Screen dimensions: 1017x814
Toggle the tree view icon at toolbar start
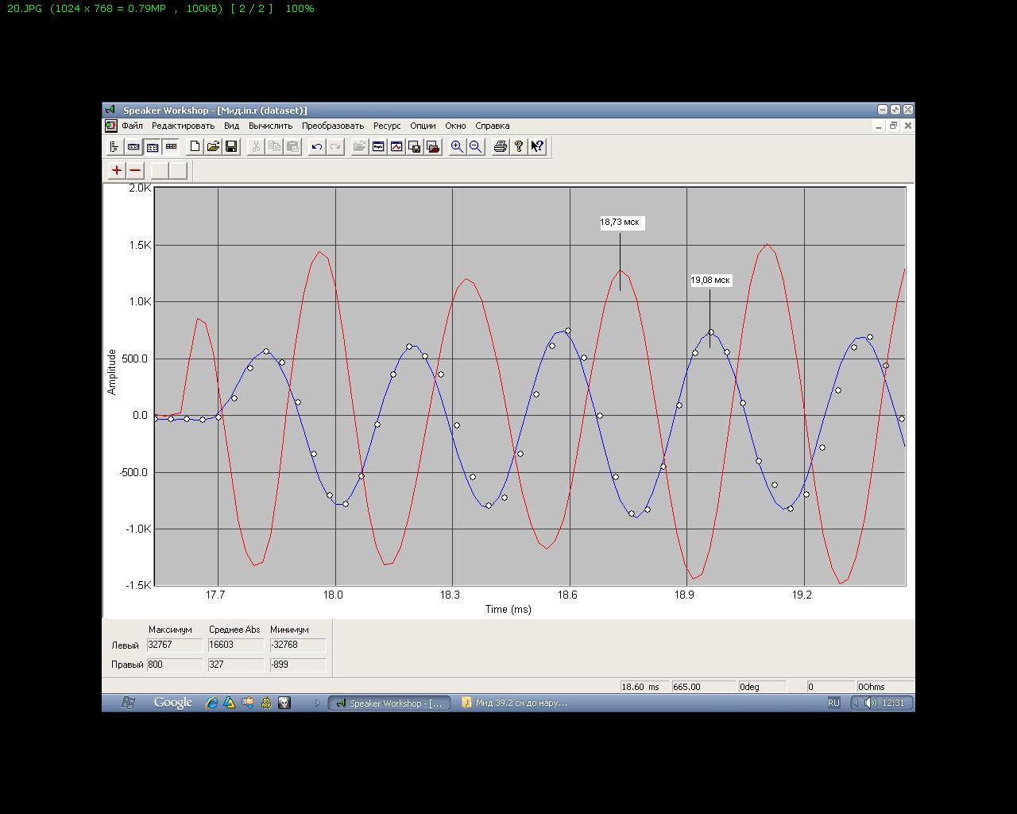114,146
